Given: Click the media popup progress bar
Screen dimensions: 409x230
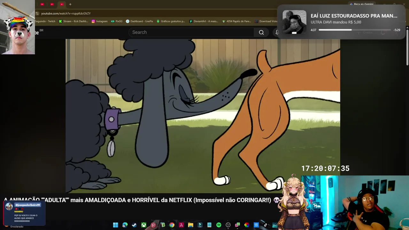Looking at the screenshot, I should pyautogui.click(x=355, y=30).
